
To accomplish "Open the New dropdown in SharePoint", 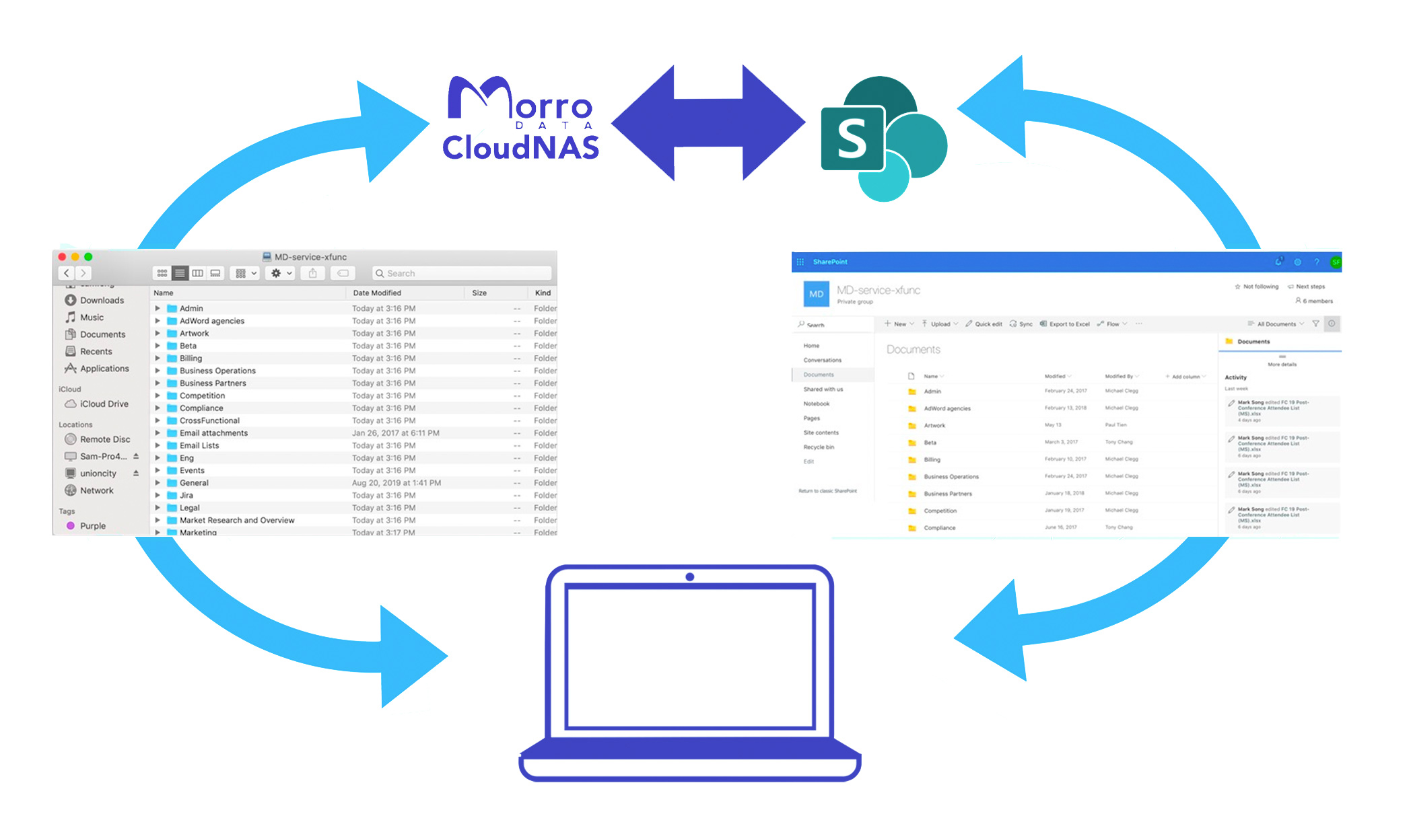I will pyautogui.click(x=899, y=324).
